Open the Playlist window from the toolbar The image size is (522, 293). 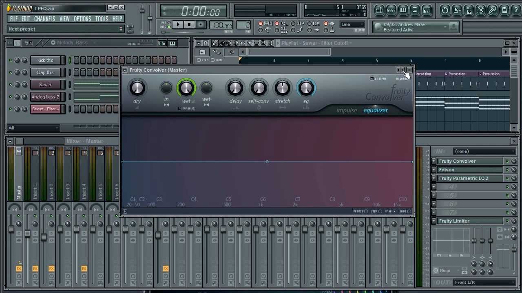click(x=379, y=10)
